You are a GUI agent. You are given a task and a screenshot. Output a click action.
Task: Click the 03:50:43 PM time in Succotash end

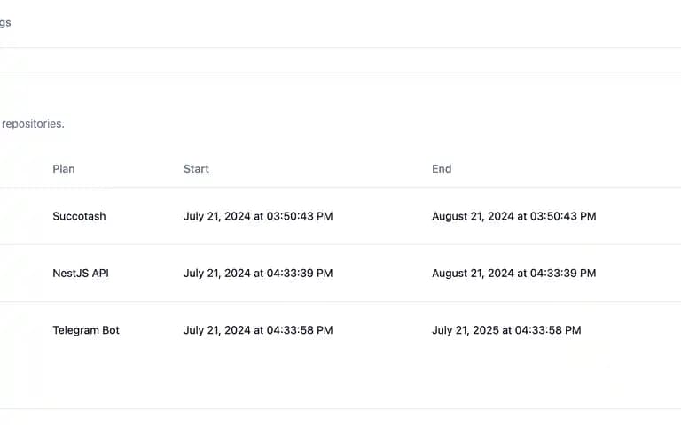[563, 216]
